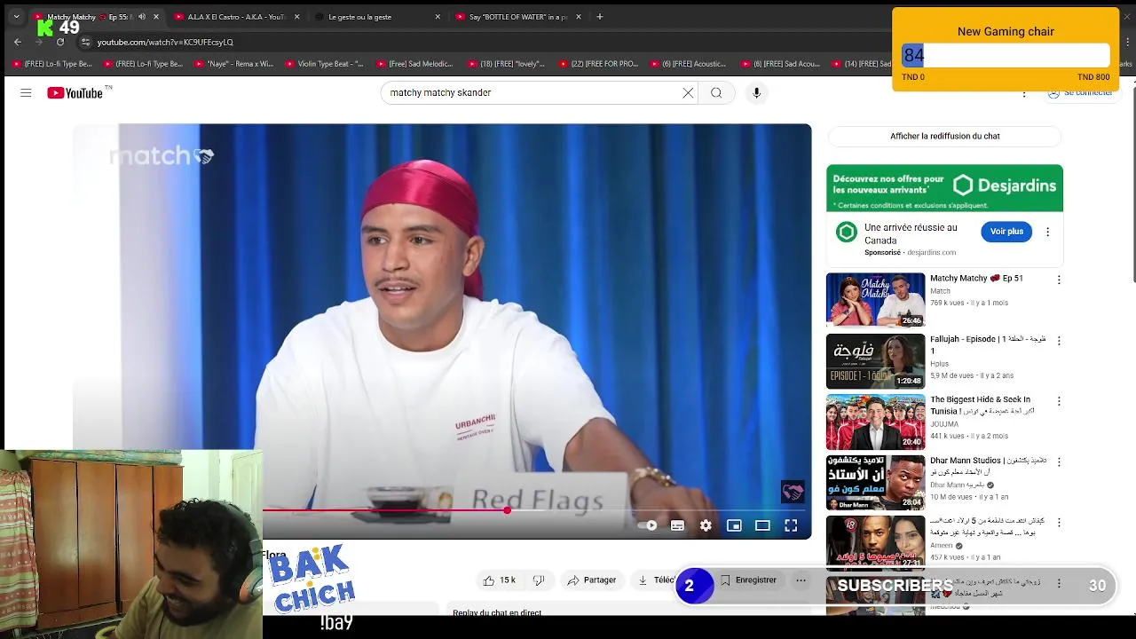1136x639 pixels.
Task: Click the Hplus channel name
Action: [x=939, y=364]
